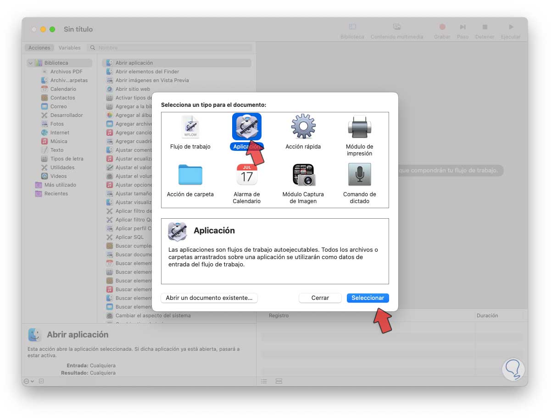Image resolution: width=557 pixels, height=420 pixels.
Task: Choose the Alarma de Calendario icon
Action: click(247, 174)
